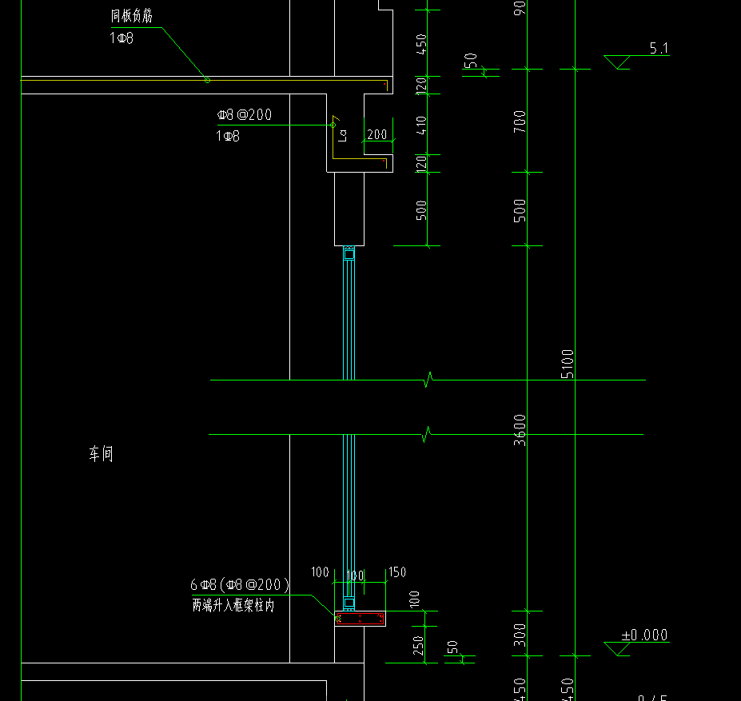Select the 3600 vertical dimension text
741x701 pixels.
pyautogui.click(x=520, y=430)
